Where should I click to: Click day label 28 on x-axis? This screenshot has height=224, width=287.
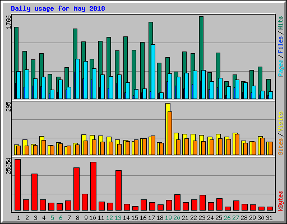pos(244,218)
